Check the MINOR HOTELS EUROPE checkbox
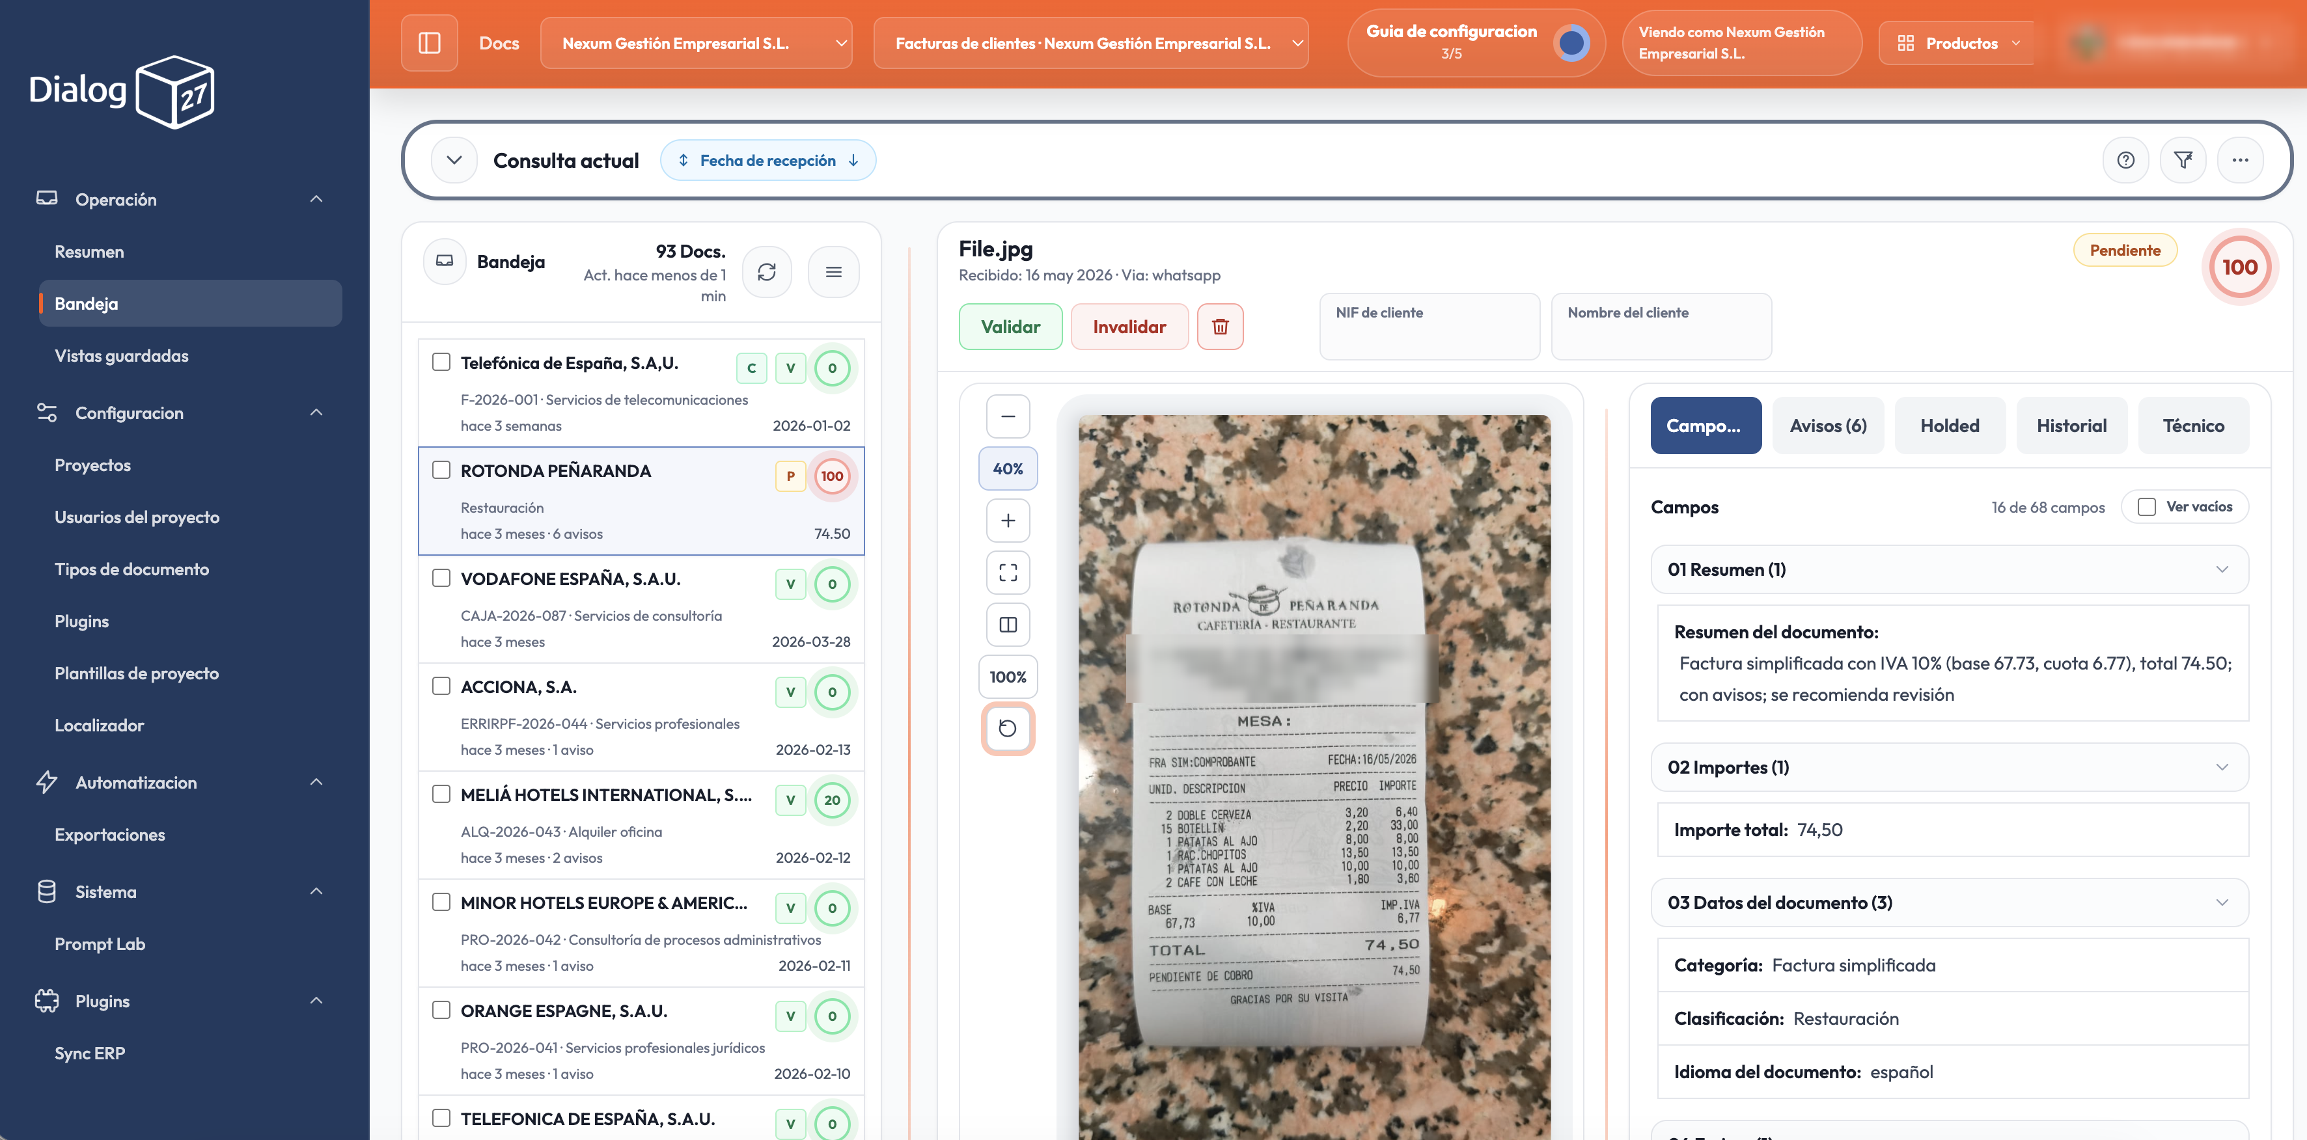The height and width of the screenshot is (1140, 2307). [x=441, y=902]
